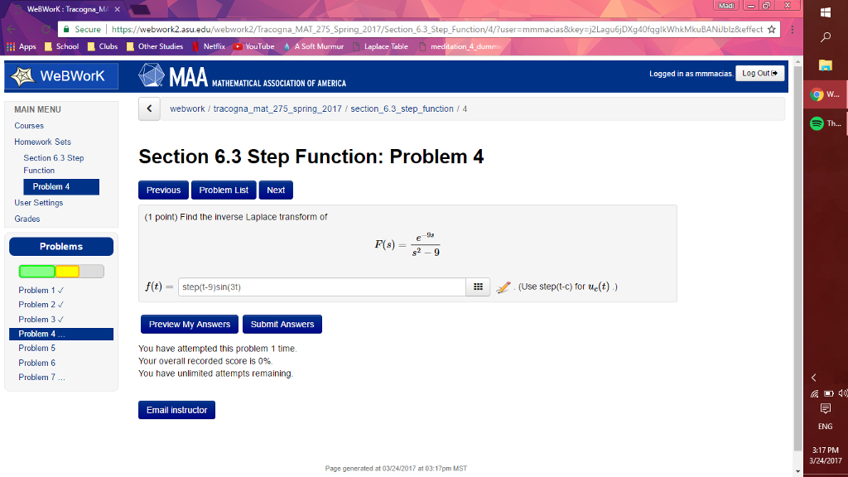Open the math symbol palette beside the answer field
The height and width of the screenshot is (477, 848).
coord(479,286)
